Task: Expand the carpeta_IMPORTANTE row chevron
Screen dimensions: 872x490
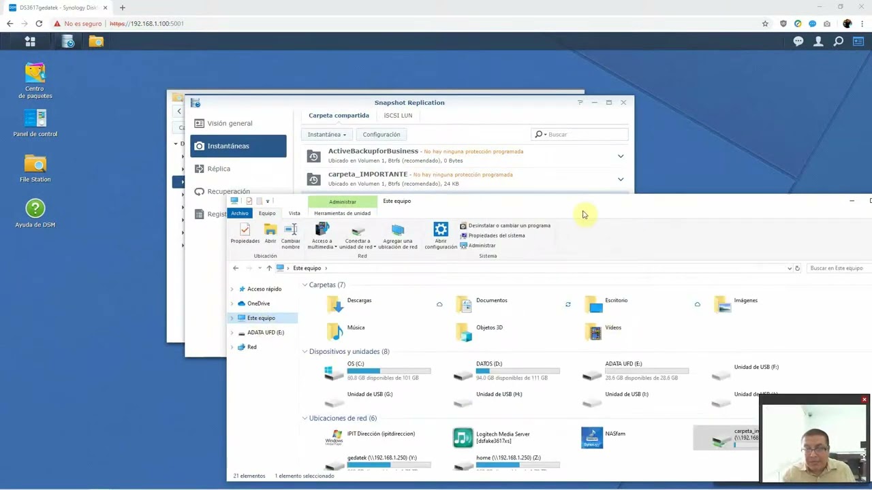Action: pyautogui.click(x=621, y=179)
